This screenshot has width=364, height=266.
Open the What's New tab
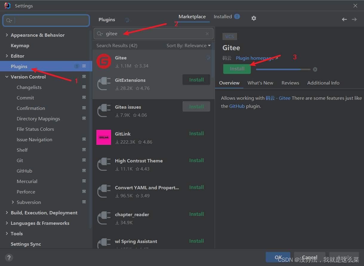click(260, 83)
